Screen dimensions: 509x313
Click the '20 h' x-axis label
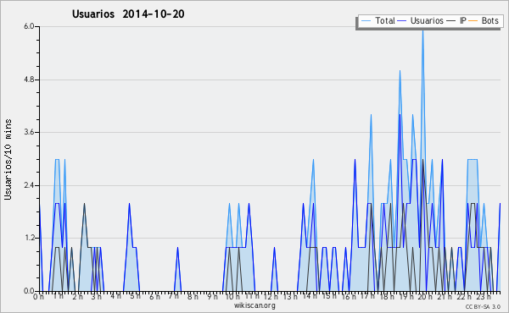point(425,297)
